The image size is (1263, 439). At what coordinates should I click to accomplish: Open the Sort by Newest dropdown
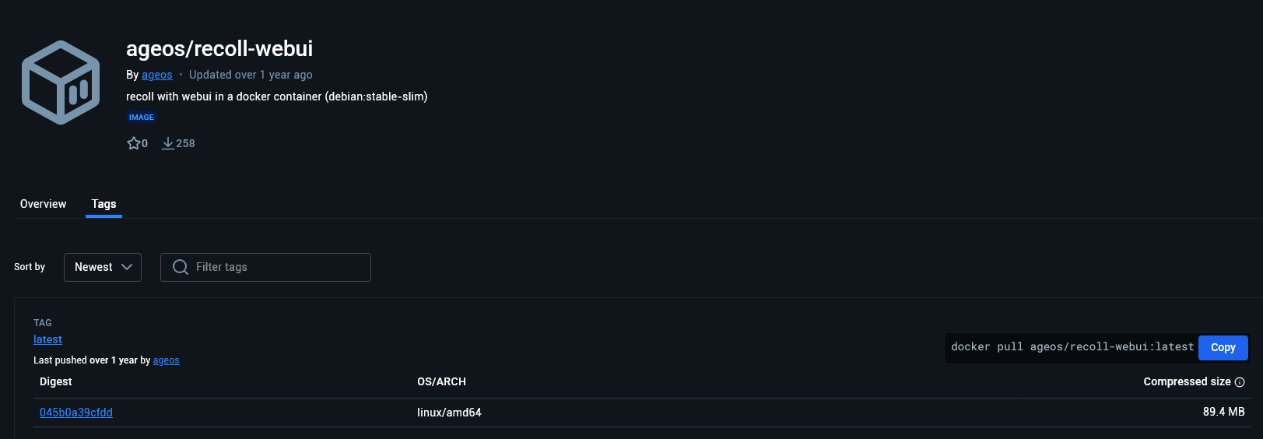pyautogui.click(x=103, y=267)
